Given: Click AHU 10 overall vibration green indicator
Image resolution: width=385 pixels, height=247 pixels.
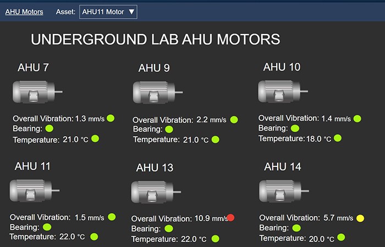Looking at the screenshot, I should (x=357, y=118).
